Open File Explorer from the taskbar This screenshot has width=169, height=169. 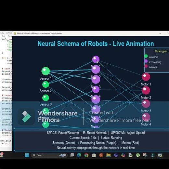click(x=109, y=155)
